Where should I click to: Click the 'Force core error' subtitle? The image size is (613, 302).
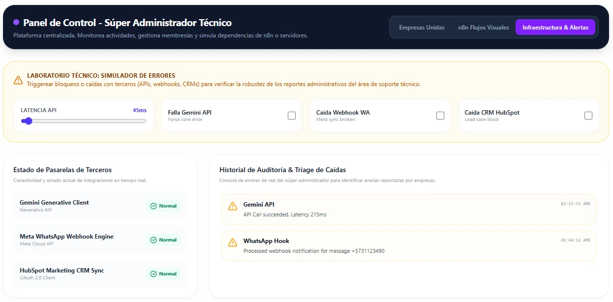pyautogui.click(x=185, y=120)
